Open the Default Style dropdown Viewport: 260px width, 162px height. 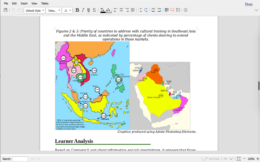click(x=34, y=11)
